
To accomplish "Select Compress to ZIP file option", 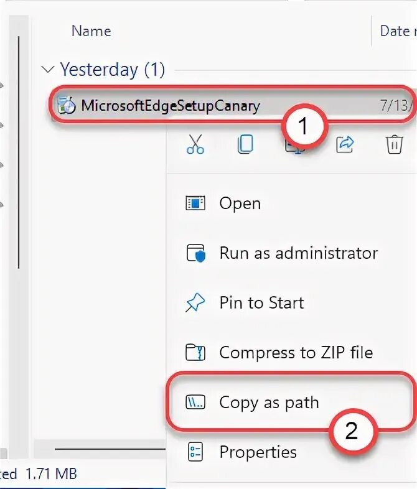I will pos(296,353).
